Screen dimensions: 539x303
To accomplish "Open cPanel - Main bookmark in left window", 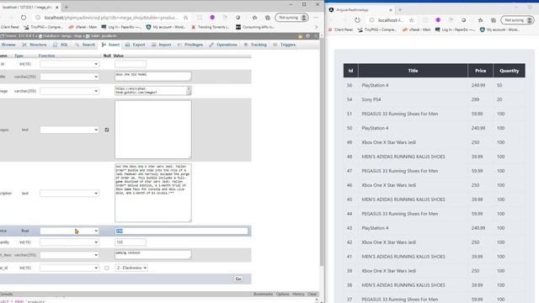I will 83,27.
